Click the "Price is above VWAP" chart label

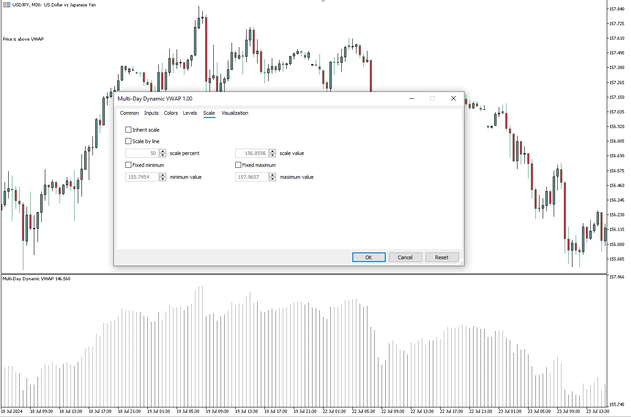23,39
